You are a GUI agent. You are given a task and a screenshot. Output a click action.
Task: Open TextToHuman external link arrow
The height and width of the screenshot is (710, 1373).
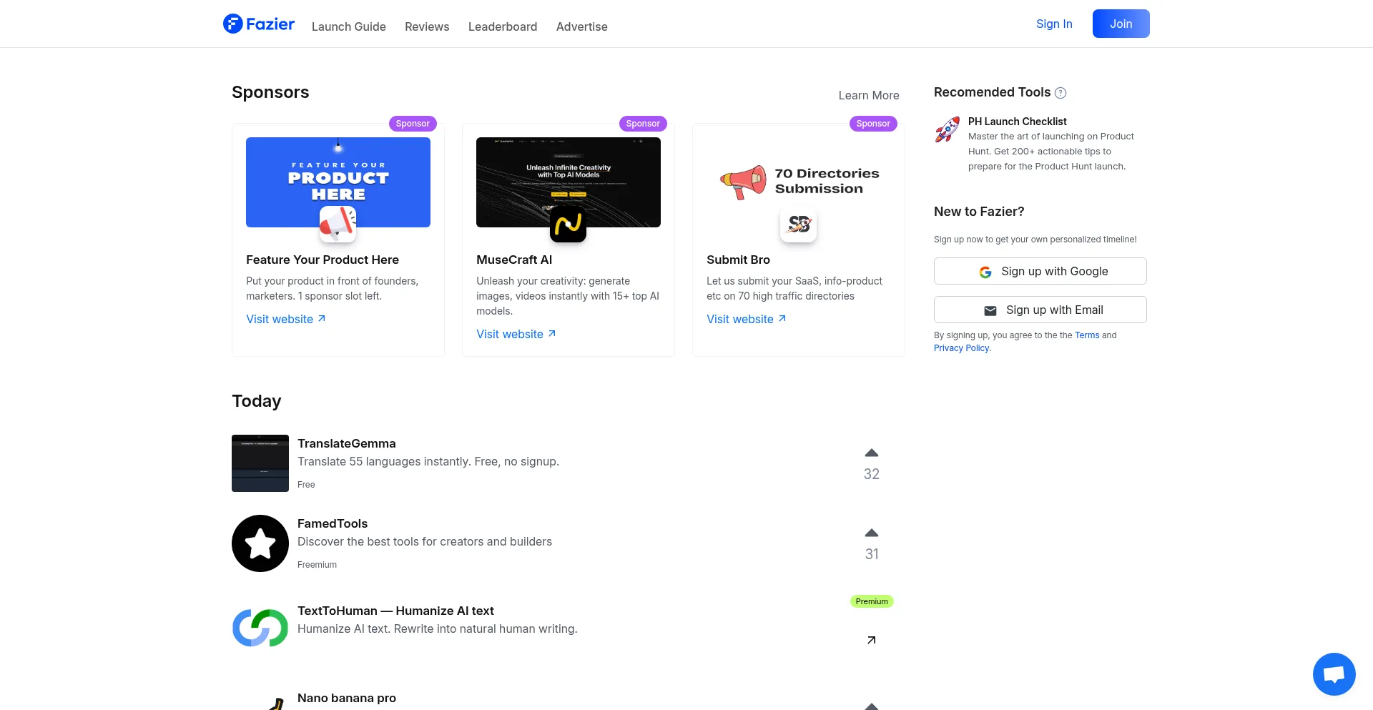pyautogui.click(x=872, y=640)
